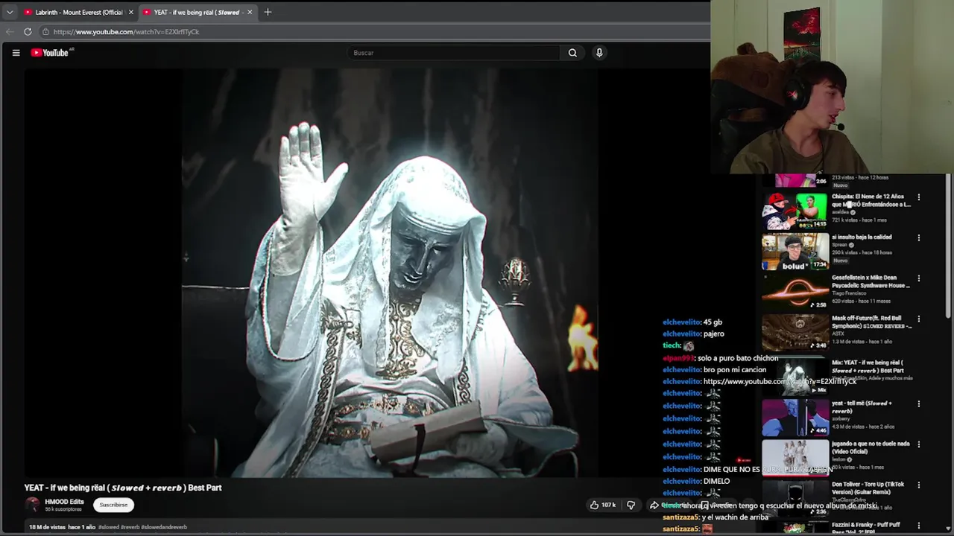Dislike the video
This screenshot has height=536, width=954.
(631, 505)
